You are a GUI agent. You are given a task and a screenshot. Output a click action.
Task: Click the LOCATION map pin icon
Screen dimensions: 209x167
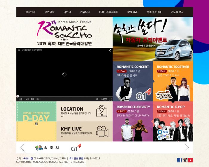pyautogui.click(x=102, y=111)
